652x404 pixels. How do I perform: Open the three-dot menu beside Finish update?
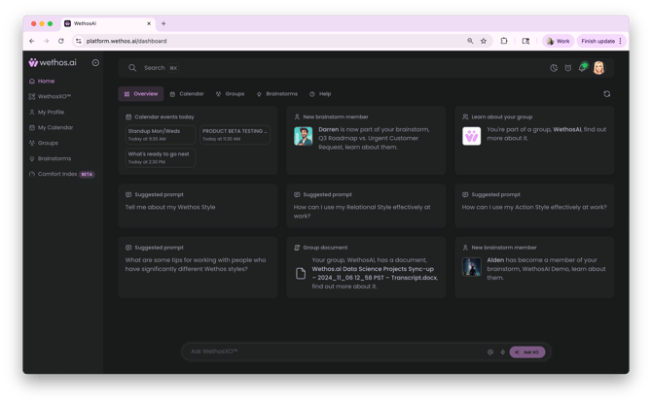pos(621,41)
